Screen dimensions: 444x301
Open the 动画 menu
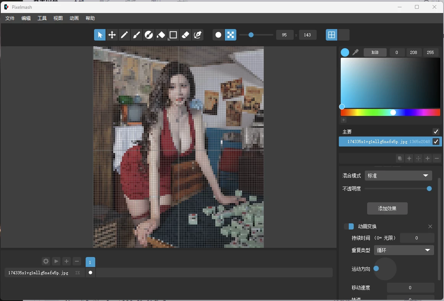(74, 18)
